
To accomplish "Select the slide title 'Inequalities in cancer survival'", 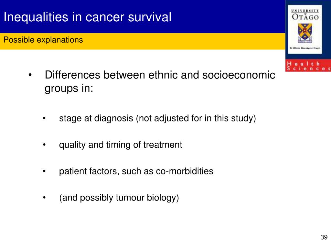I will (x=87, y=17).
